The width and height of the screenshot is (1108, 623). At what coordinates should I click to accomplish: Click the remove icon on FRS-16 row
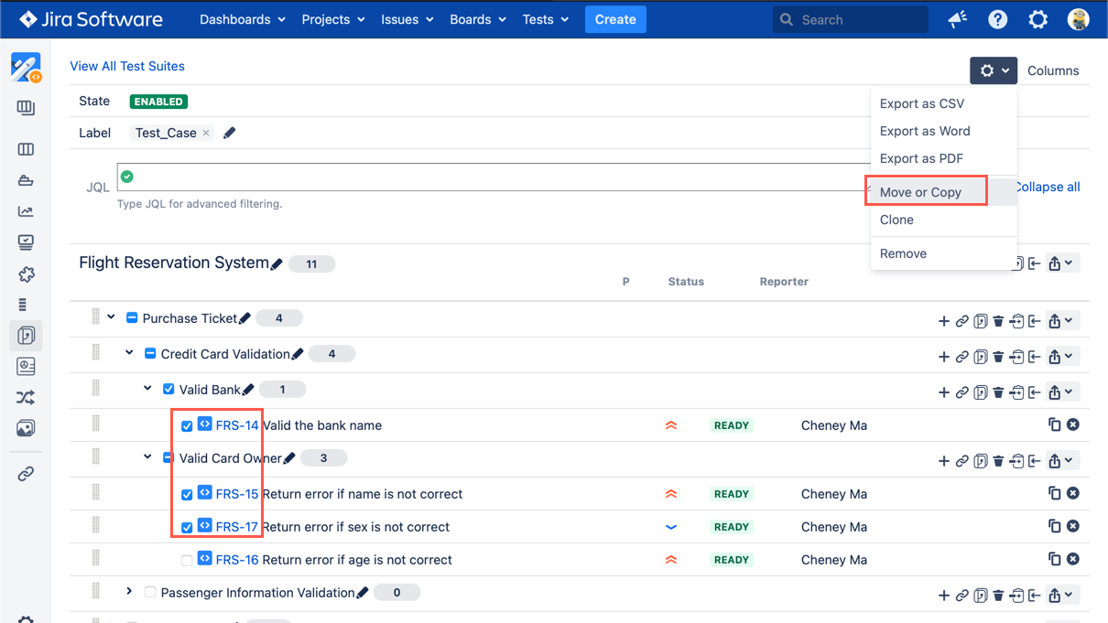(x=1073, y=559)
